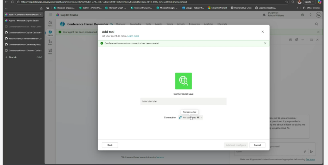Open the second icon in test pane toolbar

tap(297, 40)
